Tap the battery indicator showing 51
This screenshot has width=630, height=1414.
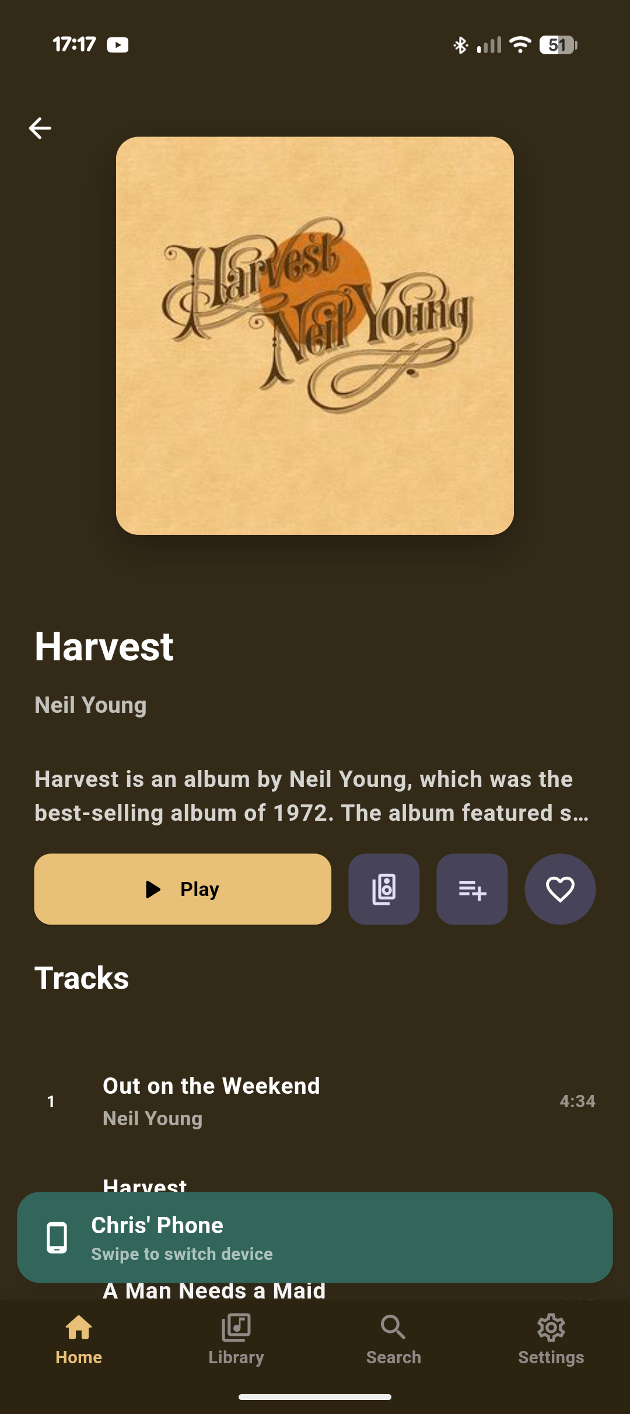click(558, 45)
